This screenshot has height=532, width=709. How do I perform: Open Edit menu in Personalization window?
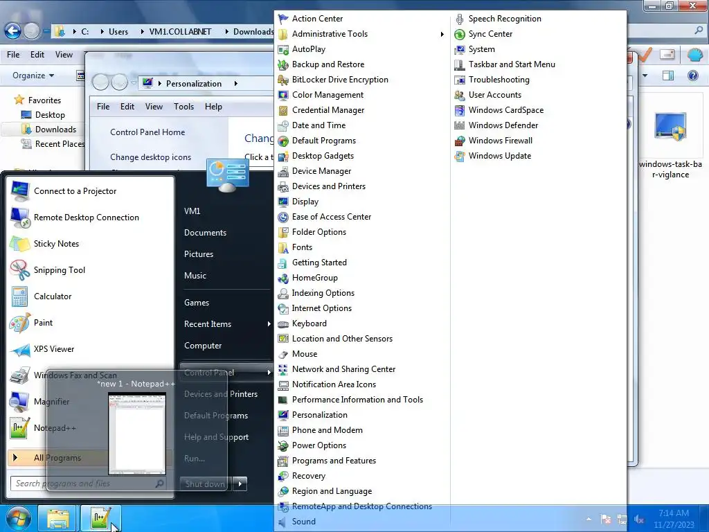pos(127,107)
